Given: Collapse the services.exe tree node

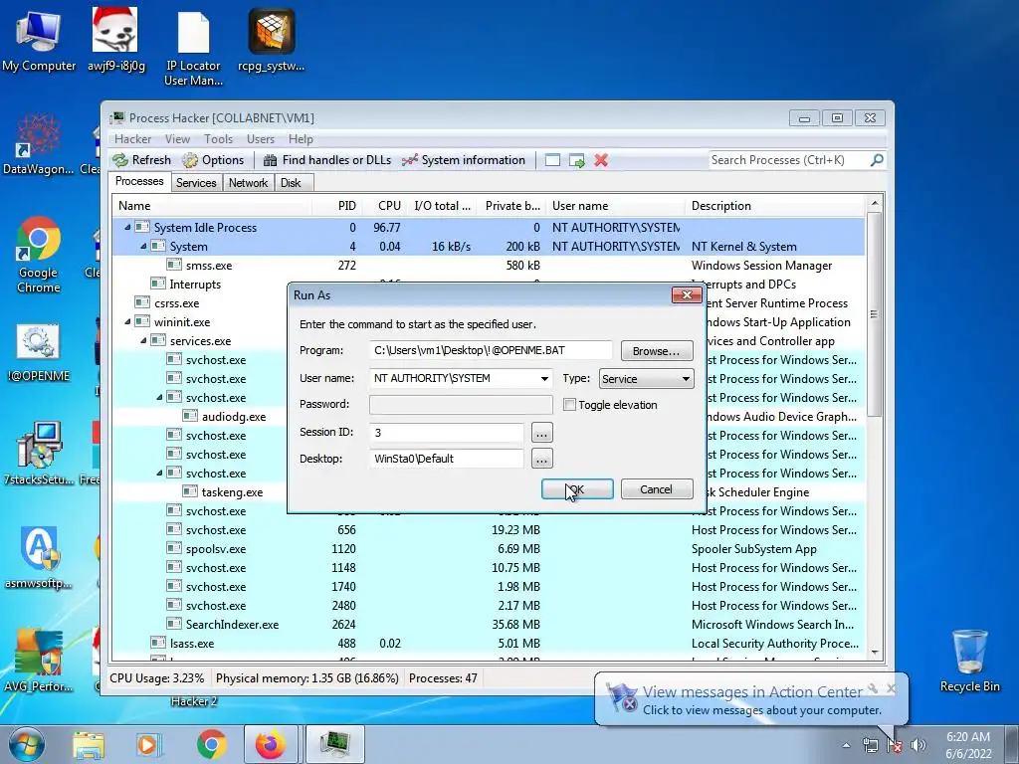Looking at the screenshot, I should point(143,340).
